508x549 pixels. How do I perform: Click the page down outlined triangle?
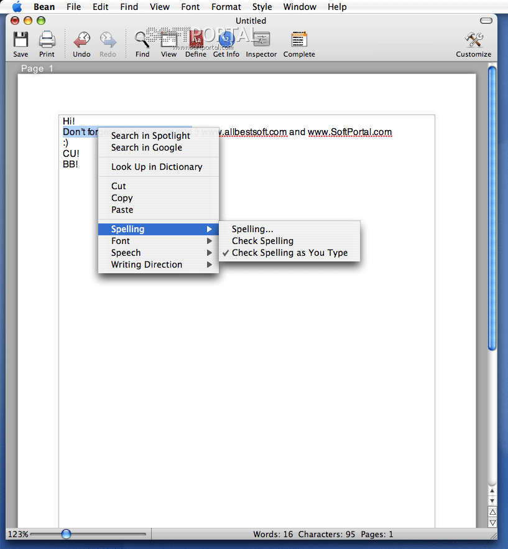point(492,523)
